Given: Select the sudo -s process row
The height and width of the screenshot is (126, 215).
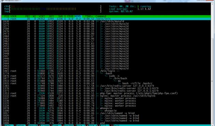Looking at the screenshot, I should coord(106,76).
